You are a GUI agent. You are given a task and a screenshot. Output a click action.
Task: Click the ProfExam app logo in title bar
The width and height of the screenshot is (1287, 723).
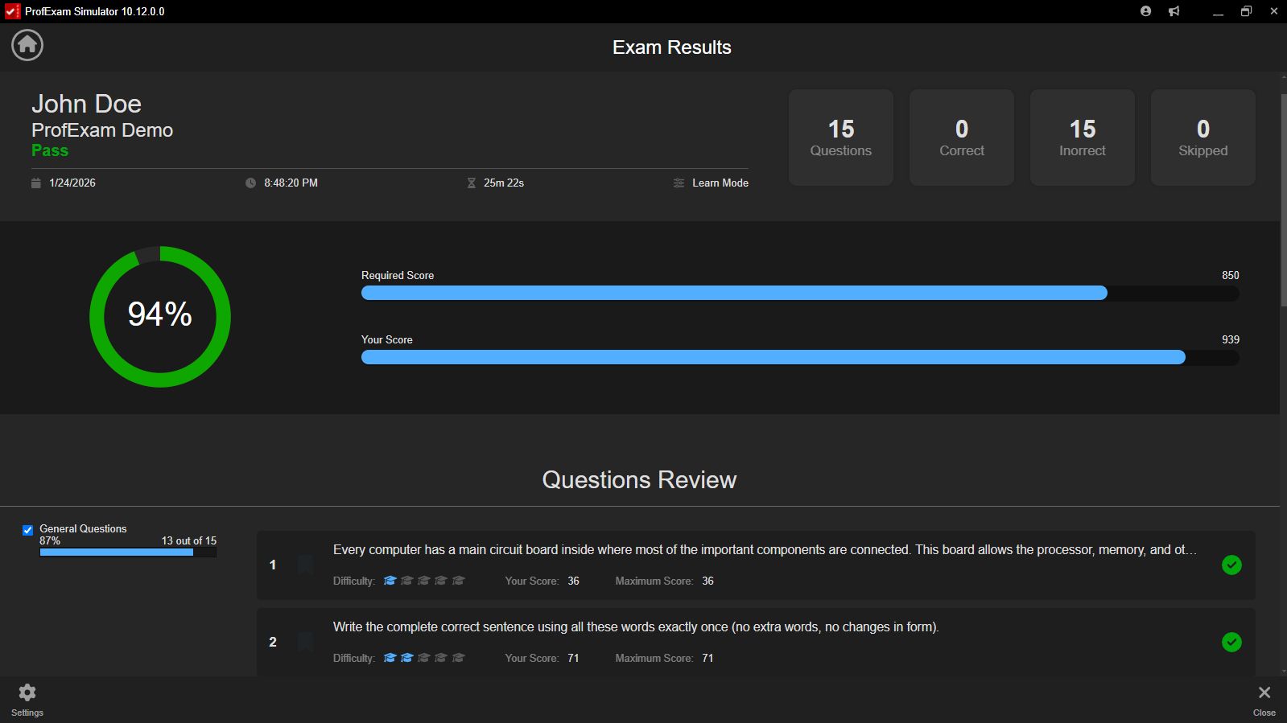[12, 11]
